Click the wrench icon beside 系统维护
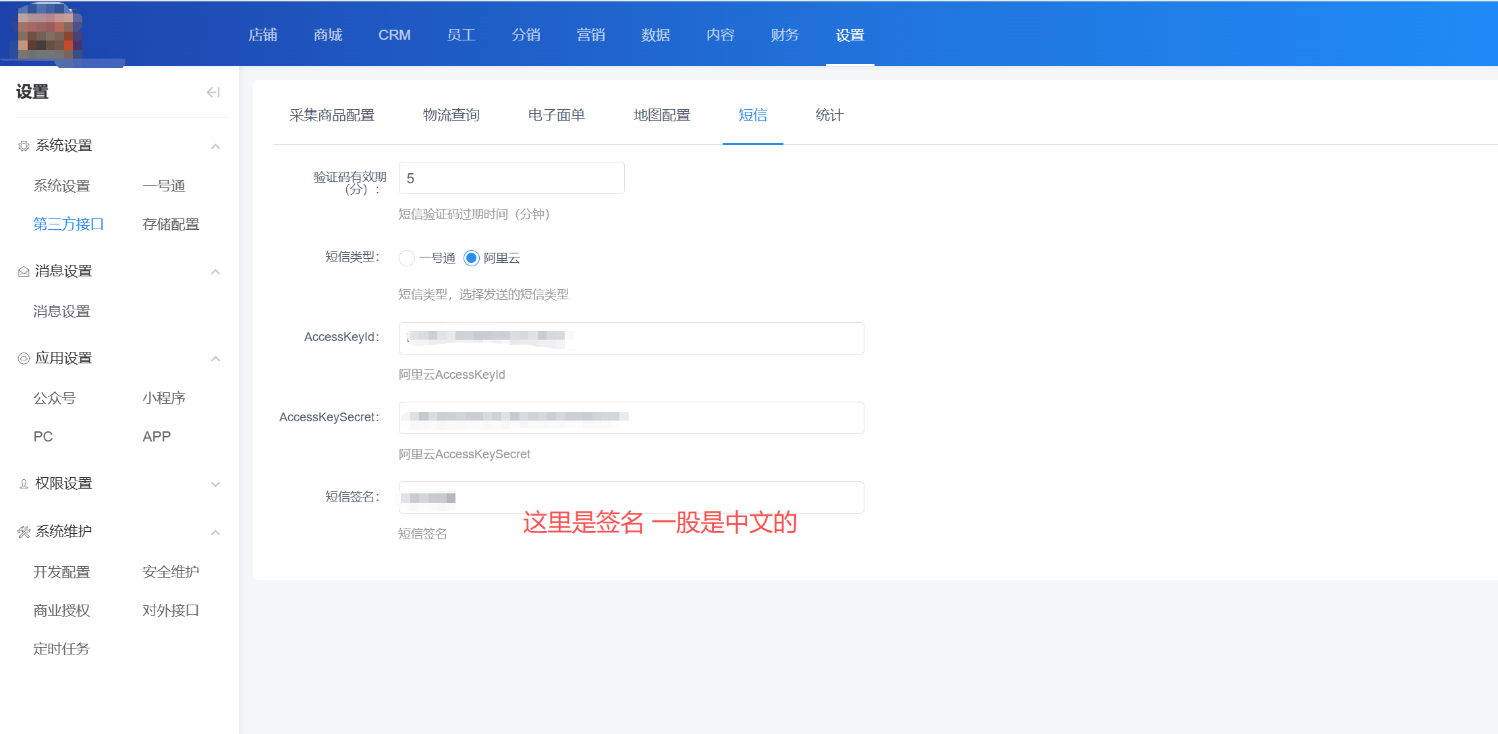1498x734 pixels. (24, 532)
